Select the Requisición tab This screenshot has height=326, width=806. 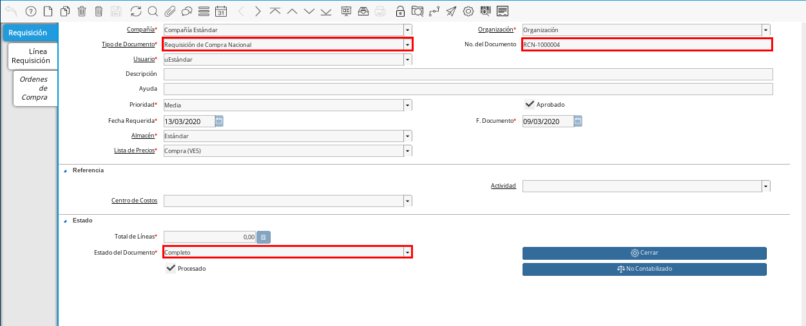(x=30, y=32)
